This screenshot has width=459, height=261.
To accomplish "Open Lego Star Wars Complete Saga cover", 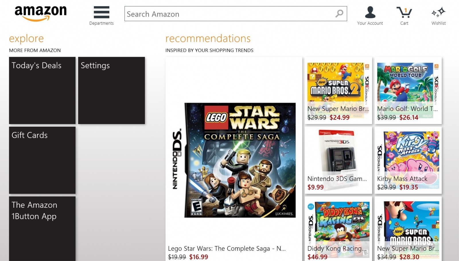I will [x=240, y=160].
